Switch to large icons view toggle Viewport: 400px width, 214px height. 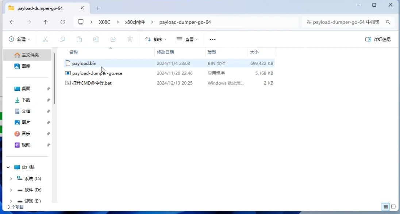point(393,207)
